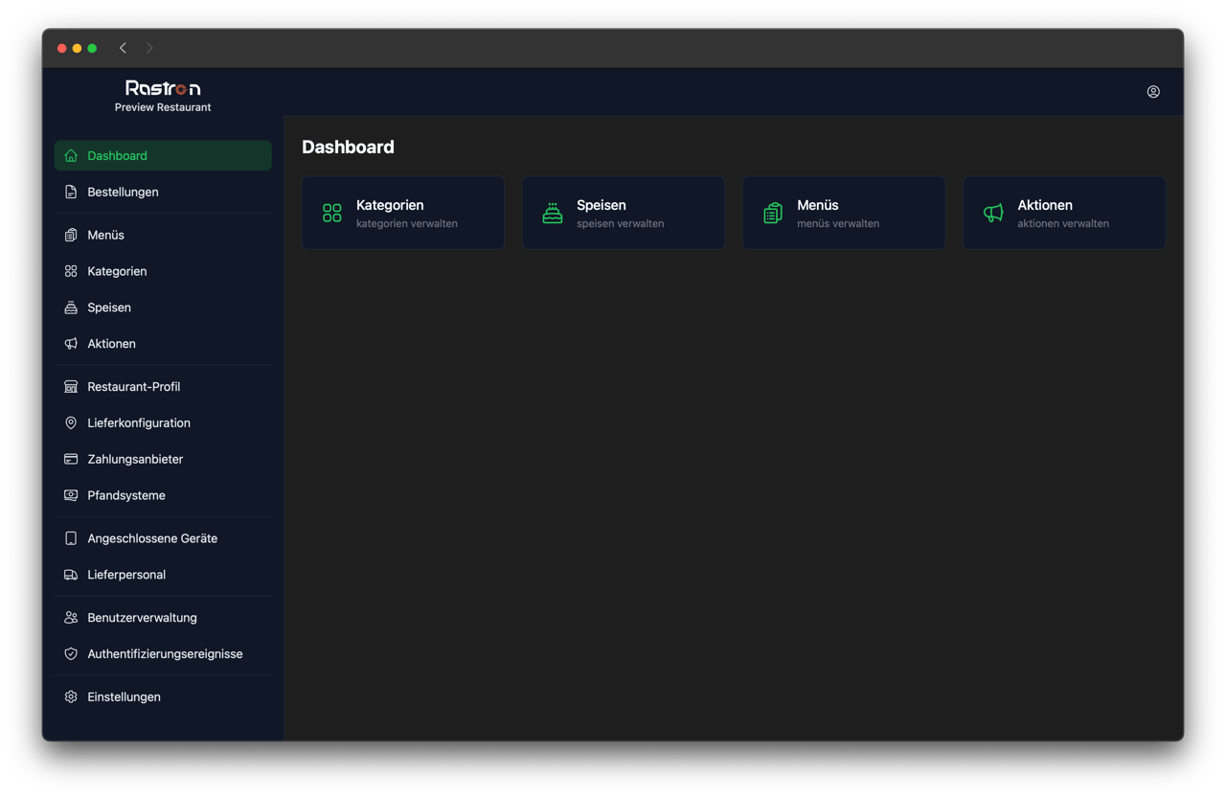Image resolution: width=1226 pixels, height=797 pixels.
Task: Open Angeschlossene Geräte section
Action: tap(151, 538)
